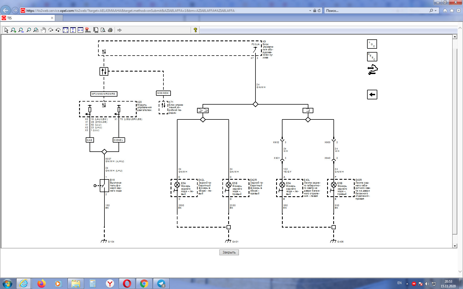Screen dimensions: 463x289
Task: Open the LOC component location icon
Action: pyautogui.click(x=372, y=44)
